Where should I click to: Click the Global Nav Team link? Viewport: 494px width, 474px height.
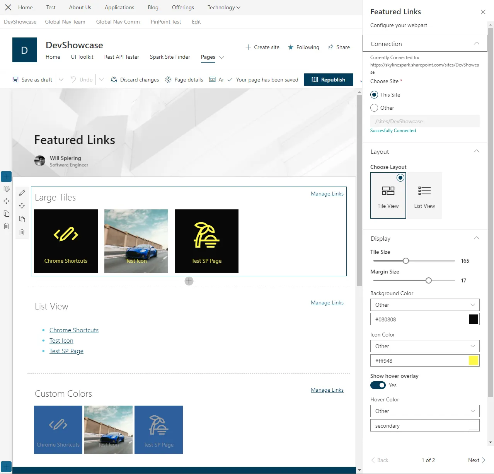coord(65,22)
